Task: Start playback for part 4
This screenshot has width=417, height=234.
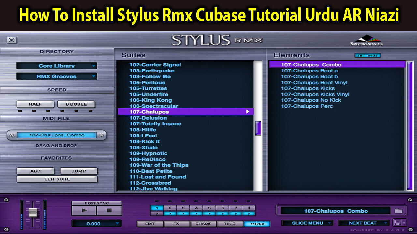Action: pyautogui.click(x=196, y=214)
